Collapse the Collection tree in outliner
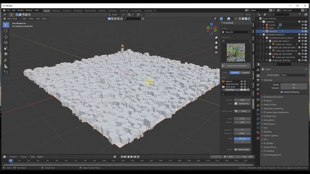Viewport: 310px width, 174px height. click(261, 22)
